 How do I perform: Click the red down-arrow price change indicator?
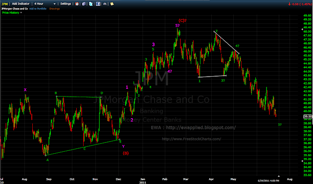tap(289, 4)
